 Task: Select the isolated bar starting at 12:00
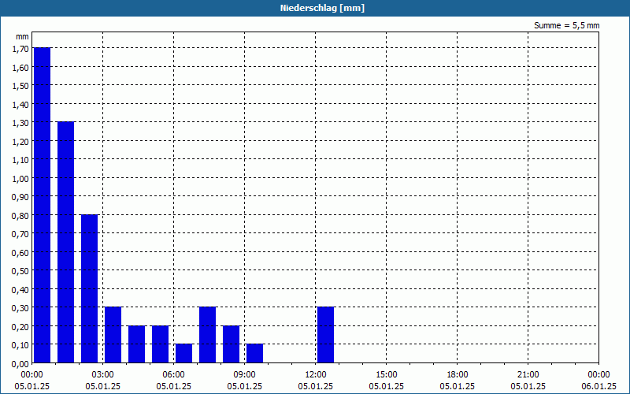[326, 335]
